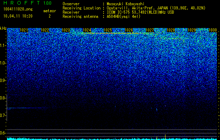Image resolution: width=220 pixels, height=140 pixels.
Task: Select the filename 1004111020.png
Action: click(18, 9)
